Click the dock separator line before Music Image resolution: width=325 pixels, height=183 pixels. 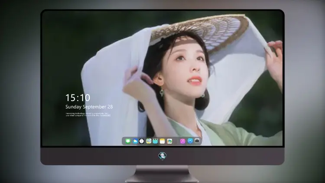coord(176,141)
